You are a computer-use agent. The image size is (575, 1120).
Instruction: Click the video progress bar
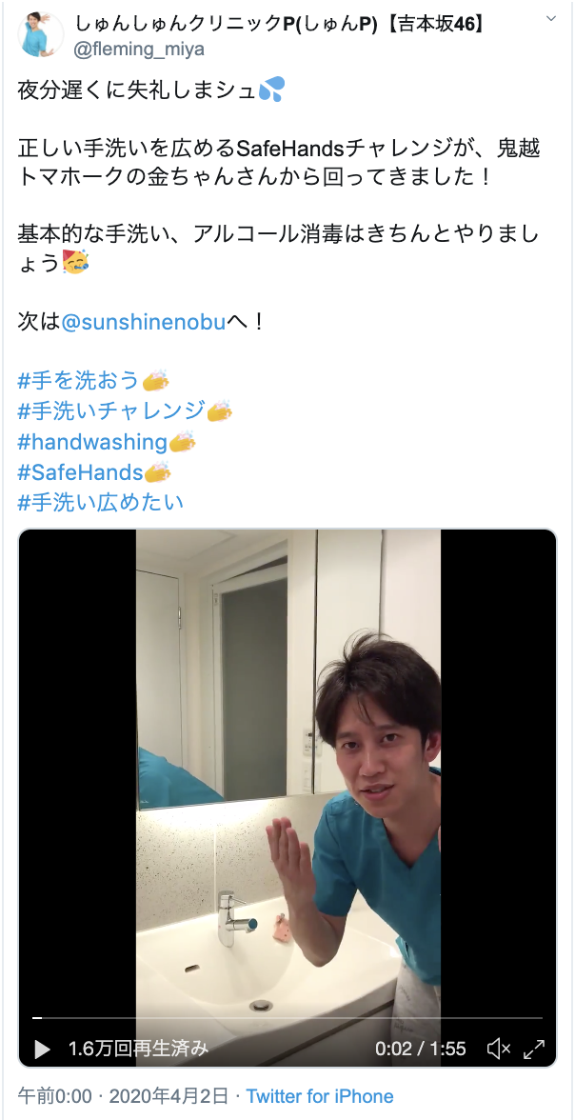(287, 1018)
